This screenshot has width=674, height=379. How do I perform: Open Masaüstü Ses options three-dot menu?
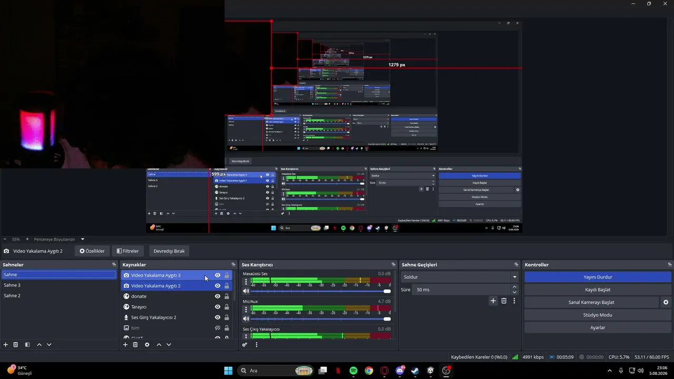point(246,282)
